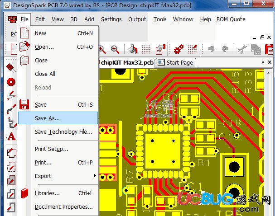Select the Add Component tool icon

click(x=11, y=68)
